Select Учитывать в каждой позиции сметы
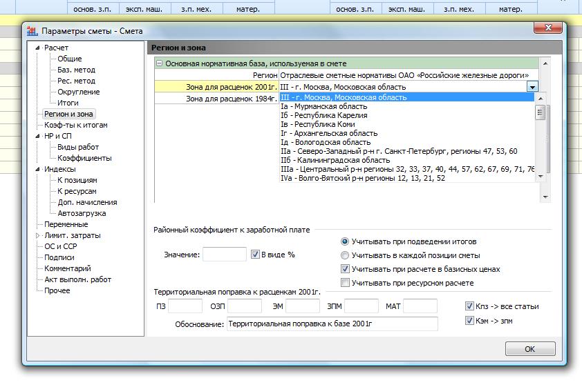Screen dimensions: 582x387 [345, 255]
